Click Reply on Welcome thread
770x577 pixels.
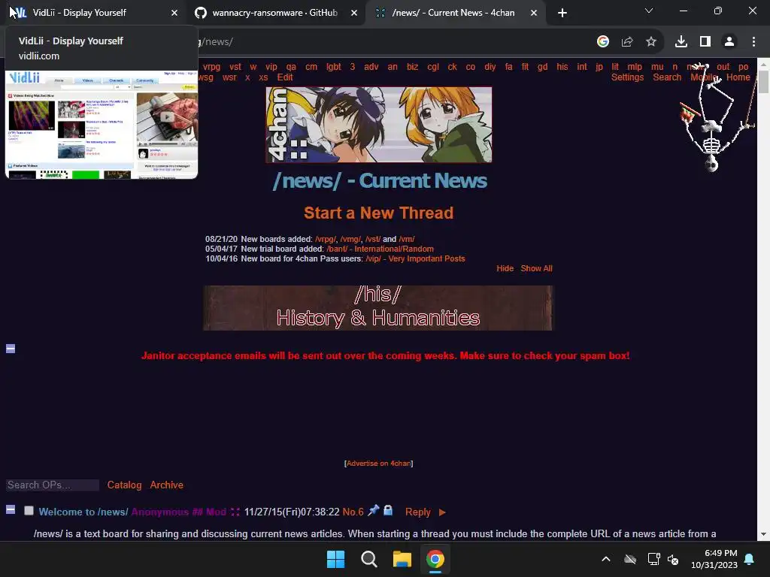pyautogui.click(x=418, y=512)
